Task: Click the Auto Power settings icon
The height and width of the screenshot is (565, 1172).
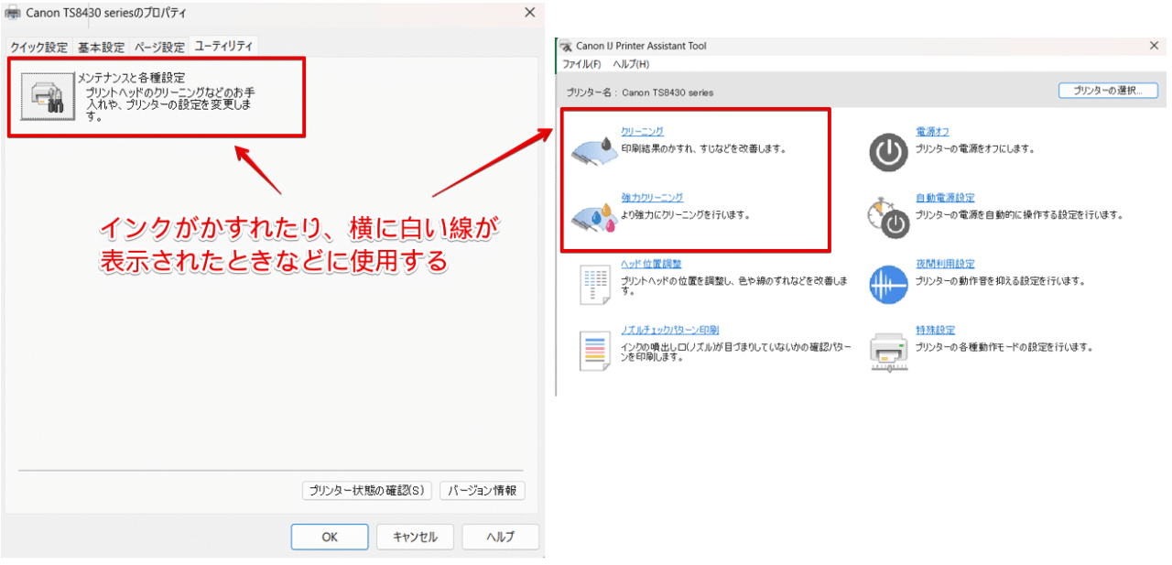Action: [888, 217]
